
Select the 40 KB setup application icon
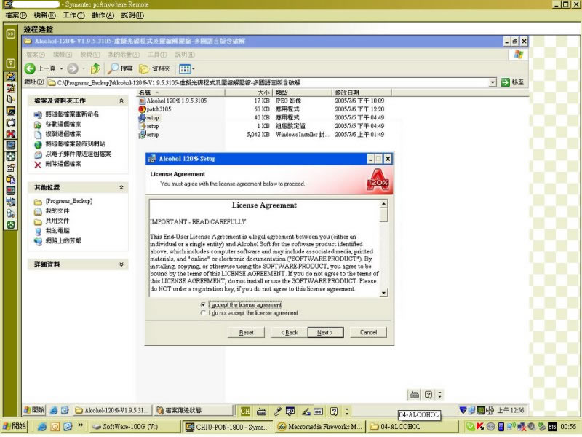142,118
